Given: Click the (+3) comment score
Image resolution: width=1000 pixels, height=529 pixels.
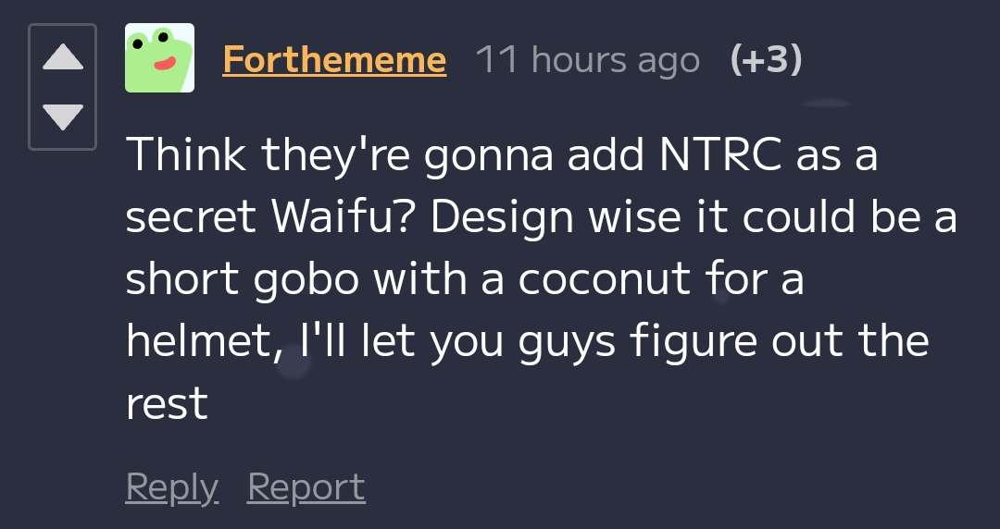Looking at the screenshot, I should point(766,60).
